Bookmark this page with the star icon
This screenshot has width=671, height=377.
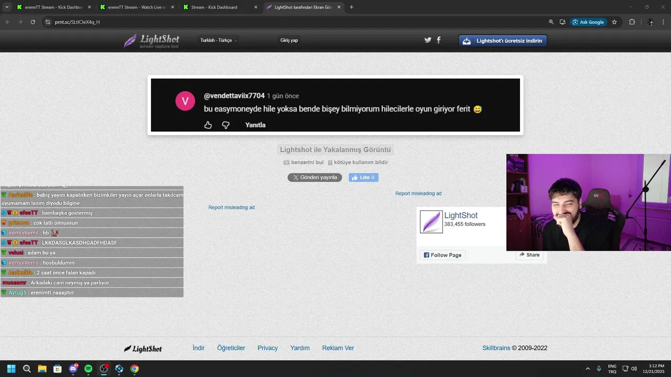(x=614, y=22)
